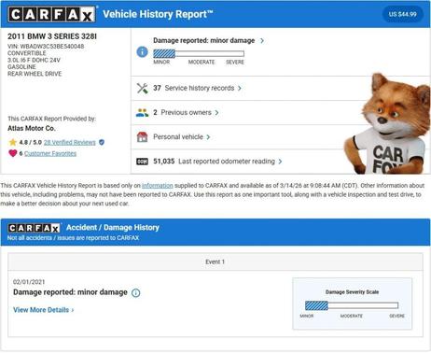Screen dimensions: 431x353
Task: Click the odometer icon beside 51,035
Action: 143,162
